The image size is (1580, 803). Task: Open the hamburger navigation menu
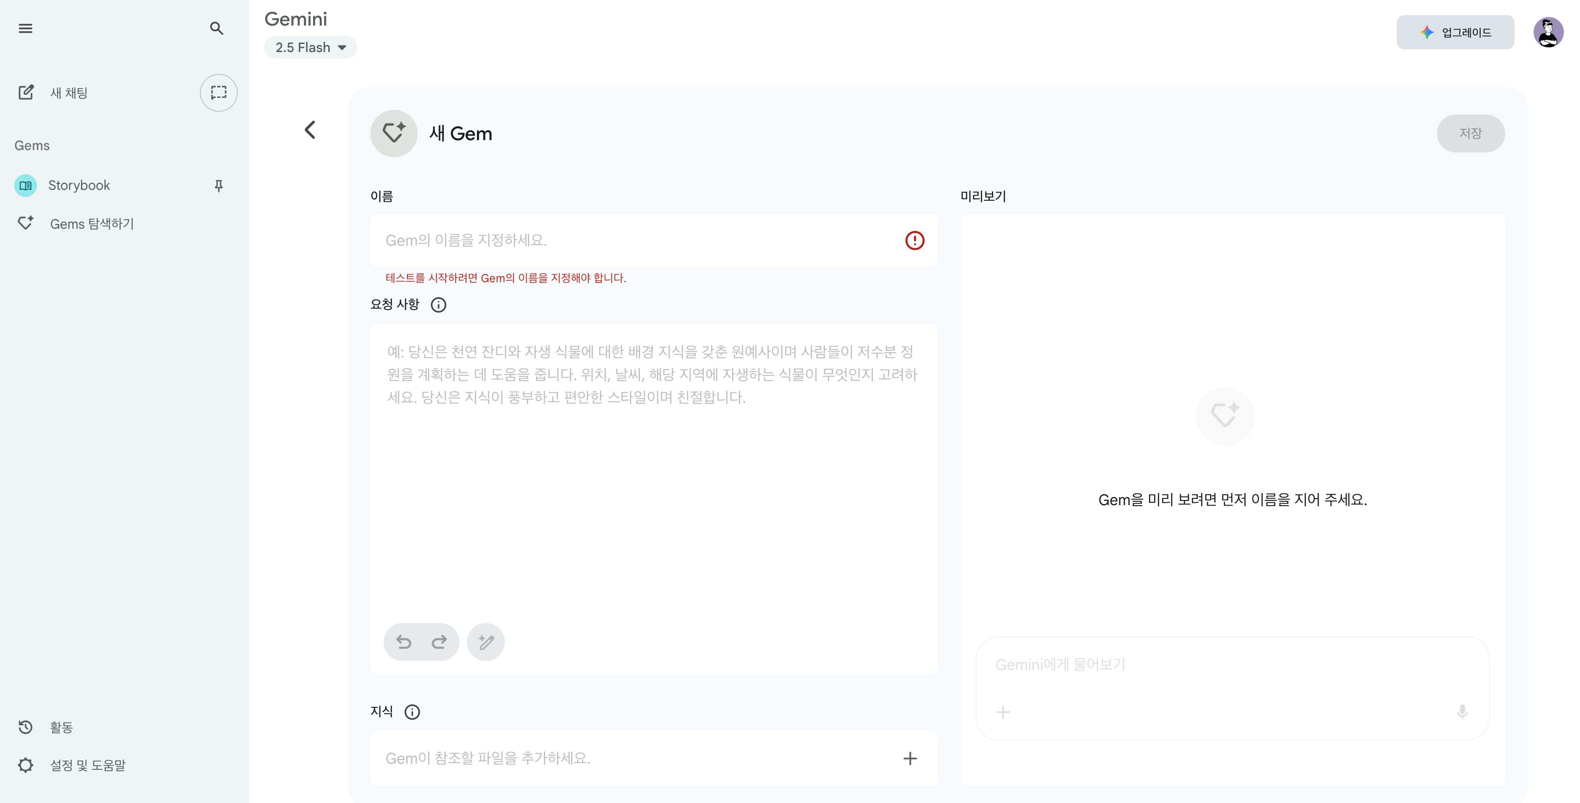point(26,28)
